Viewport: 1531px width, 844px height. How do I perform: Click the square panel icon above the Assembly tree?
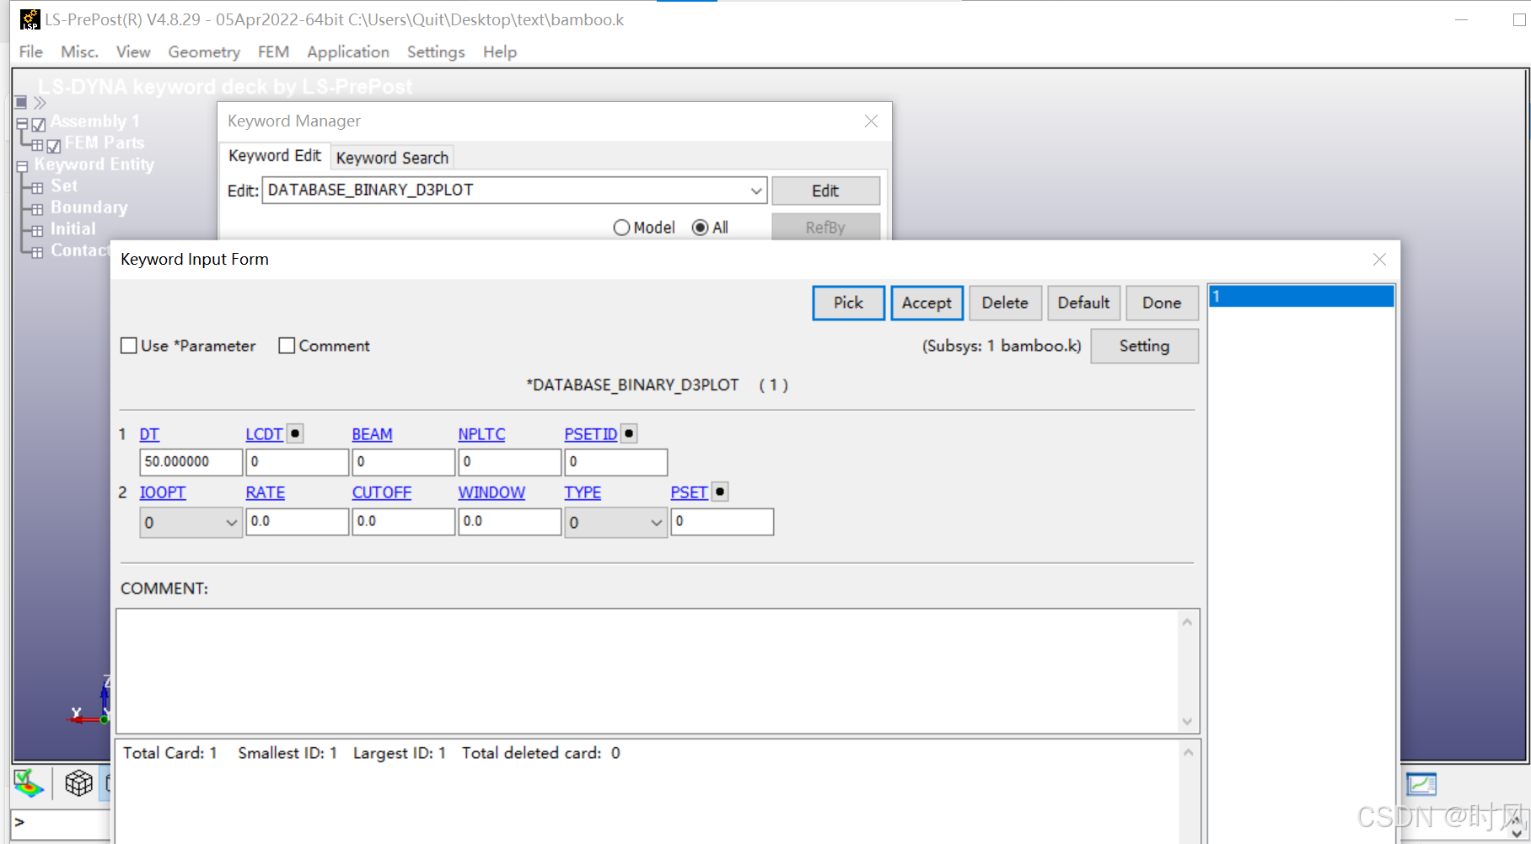(x=21, y=102)
